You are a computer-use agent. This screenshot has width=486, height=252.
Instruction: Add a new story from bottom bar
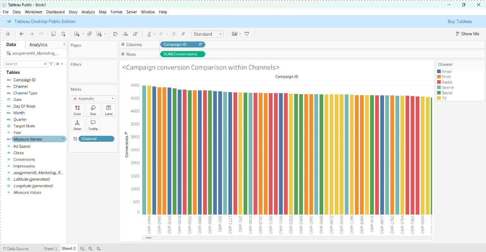click(x=99, y=249)
